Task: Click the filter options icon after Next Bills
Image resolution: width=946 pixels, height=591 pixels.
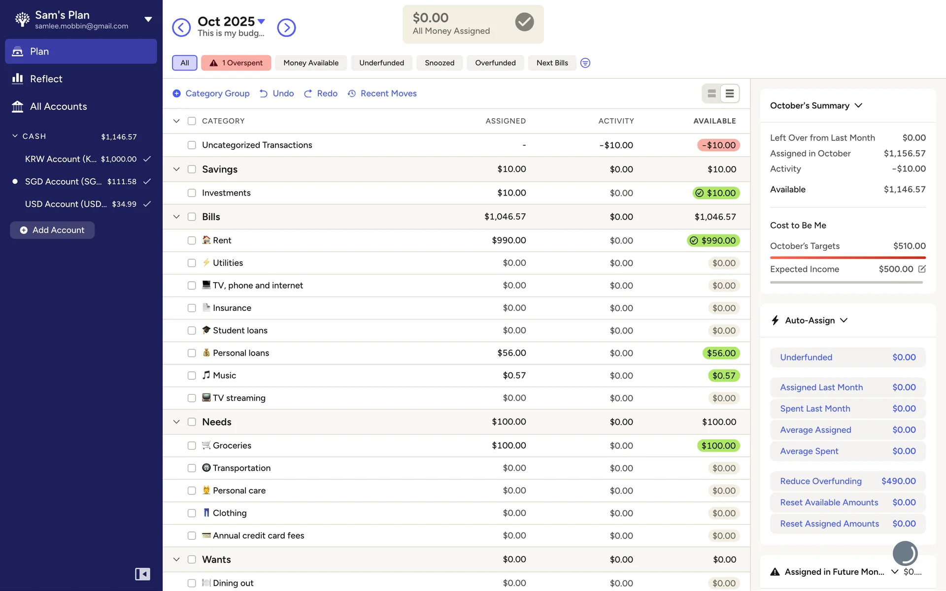Action: click(x=585, y=63)
